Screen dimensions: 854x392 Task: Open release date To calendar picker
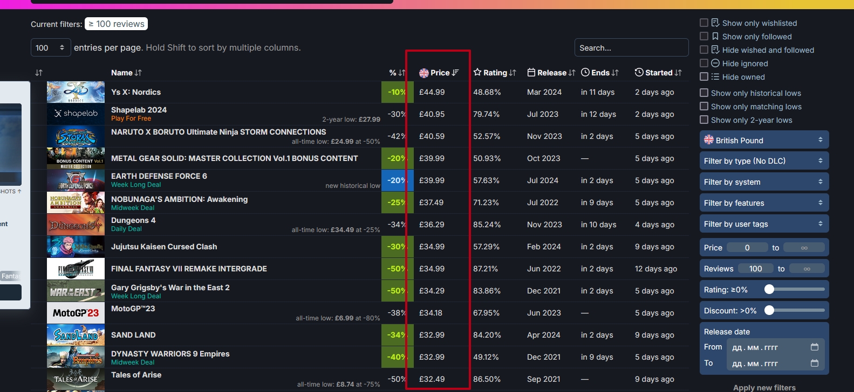click(x=815, y=363)
